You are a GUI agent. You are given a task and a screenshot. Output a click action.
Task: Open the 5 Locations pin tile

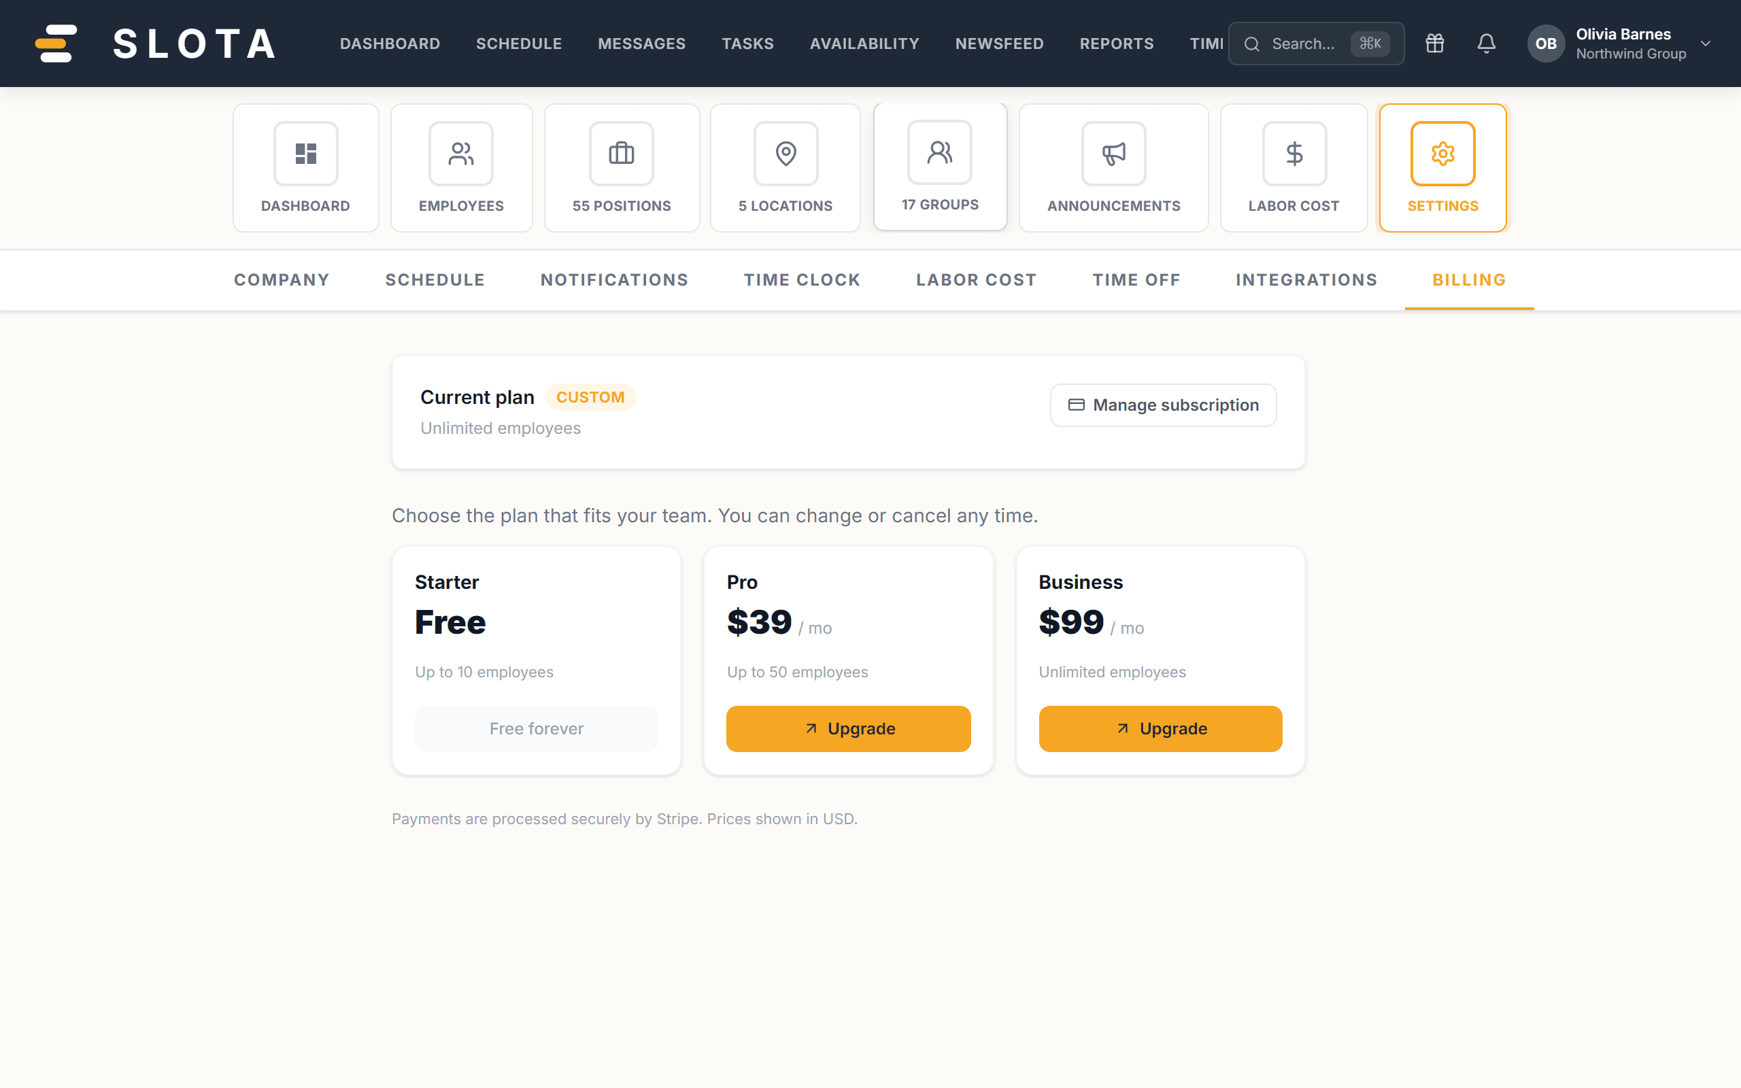pos(785,168)
